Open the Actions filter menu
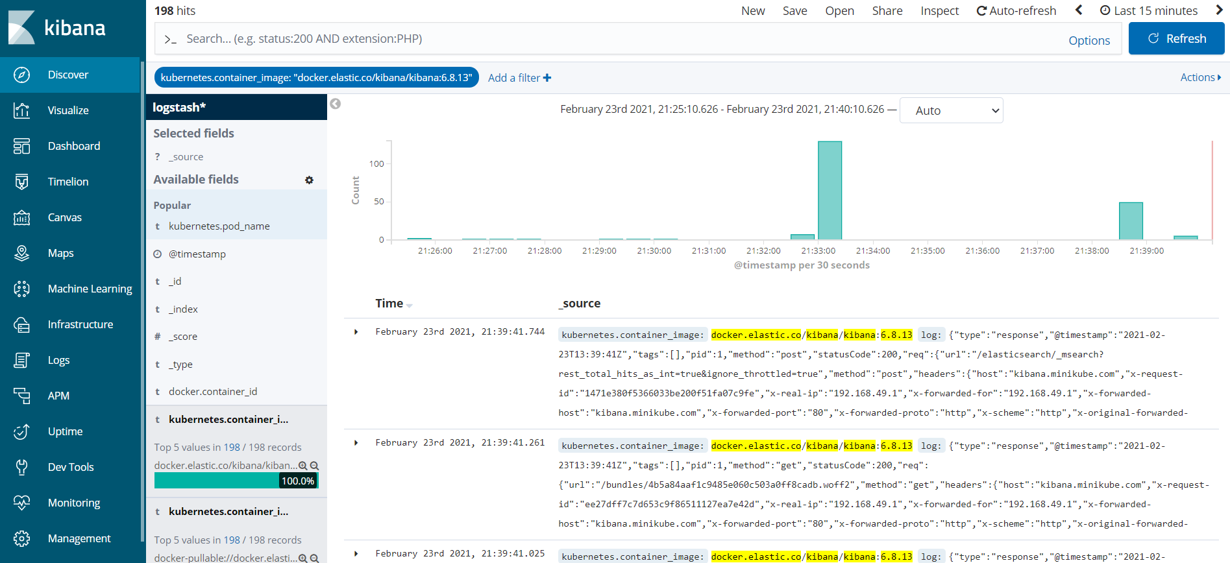1230x563 pixels. [1200, 77]
